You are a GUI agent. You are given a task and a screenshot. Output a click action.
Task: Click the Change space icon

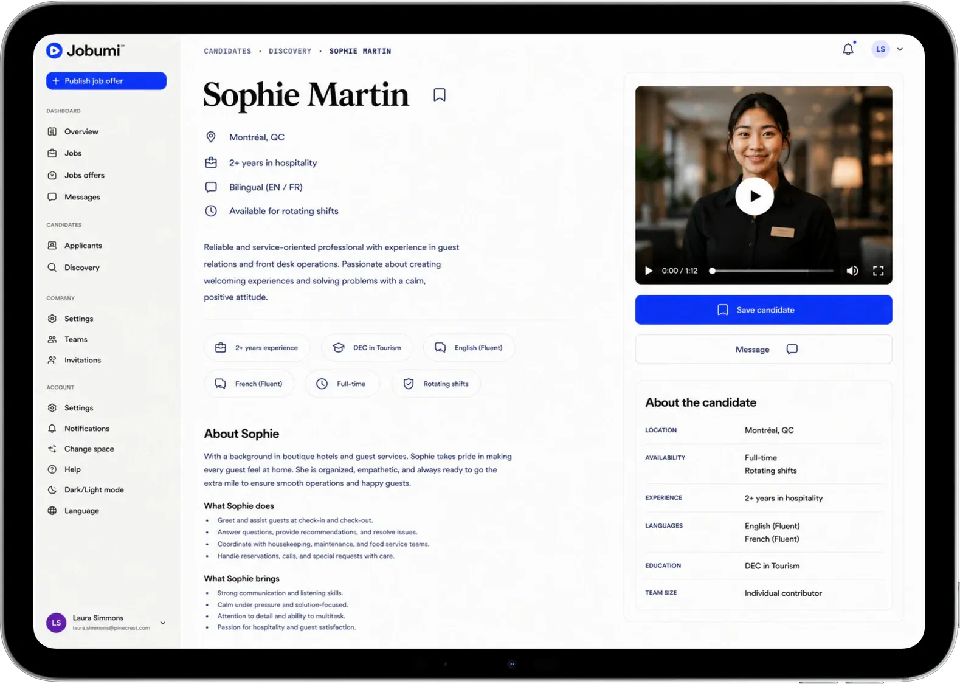tap(52, 449)
